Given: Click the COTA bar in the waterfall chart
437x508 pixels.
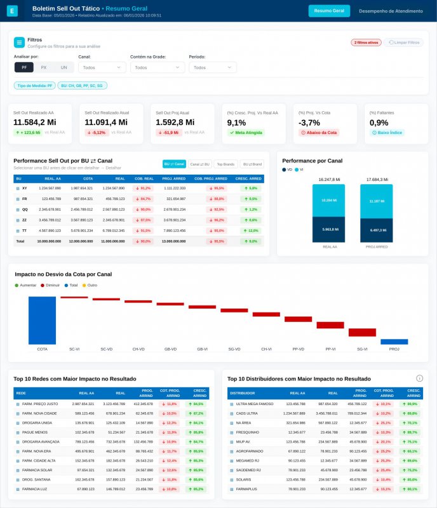Looking at the screenshot, I should coord(42,321).
